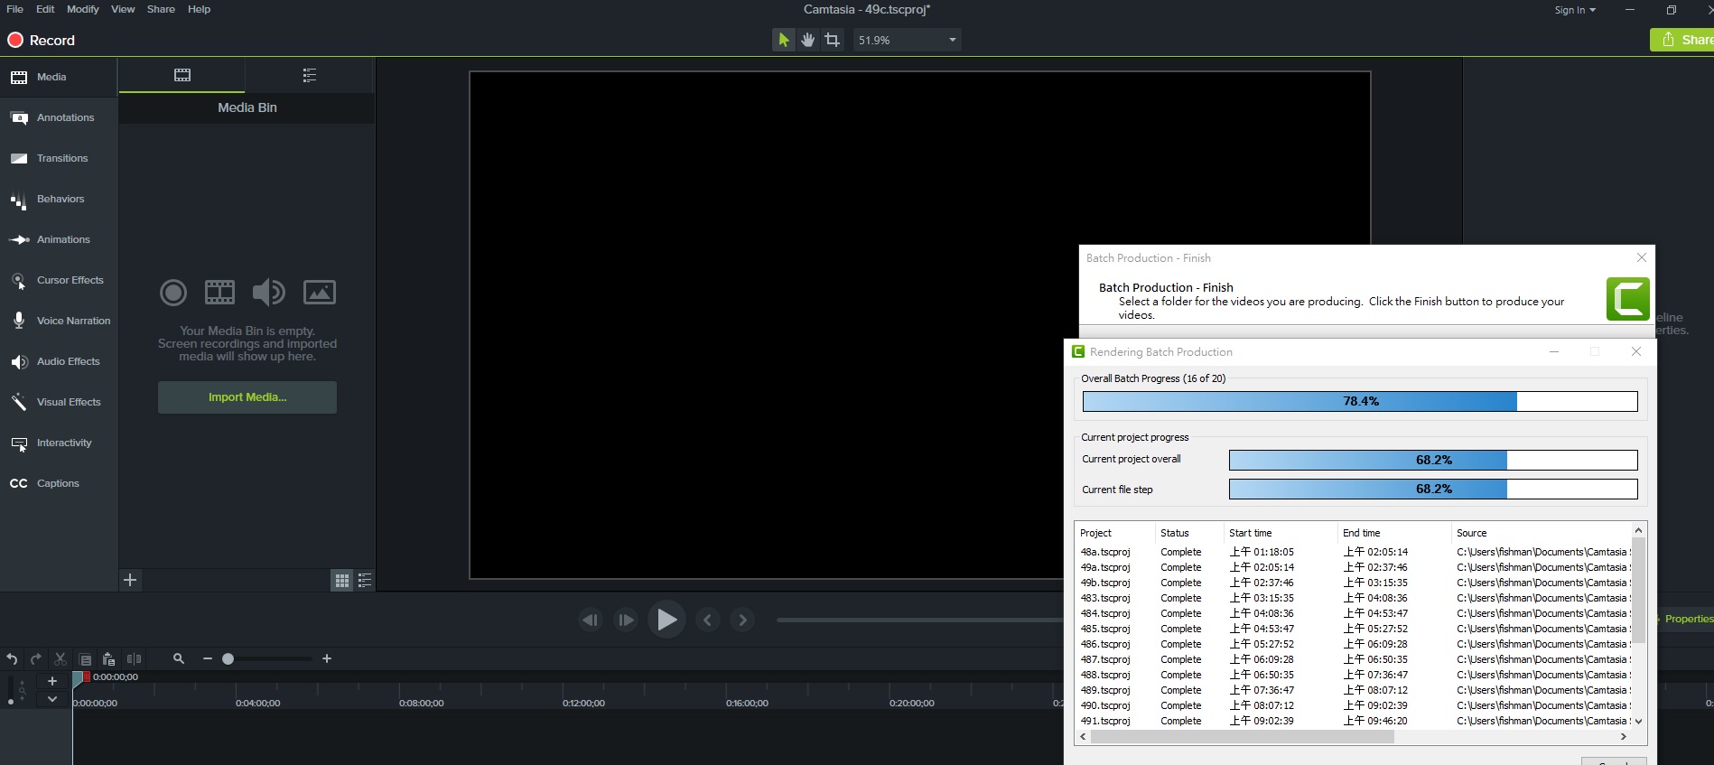Select the 48a.tscproj row
This screenshot has width=1714, height=765.
[x=1353, y=552]
